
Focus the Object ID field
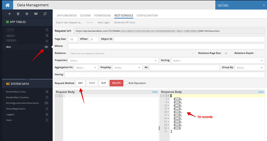[189, 39]
